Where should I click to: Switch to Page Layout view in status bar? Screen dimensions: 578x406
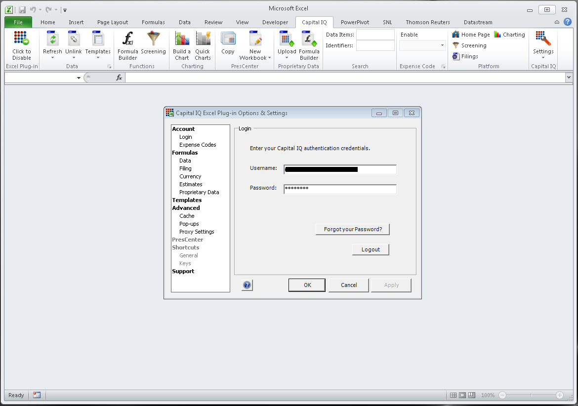point(462,395)
